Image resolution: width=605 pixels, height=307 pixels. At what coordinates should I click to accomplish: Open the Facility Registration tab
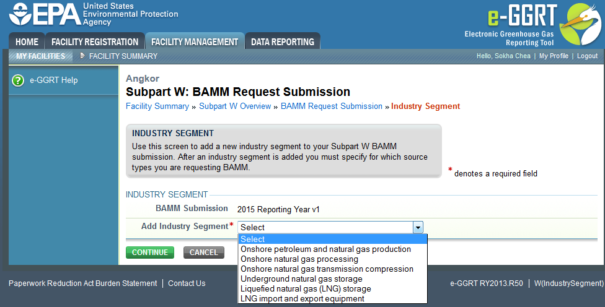coord(95,41)
